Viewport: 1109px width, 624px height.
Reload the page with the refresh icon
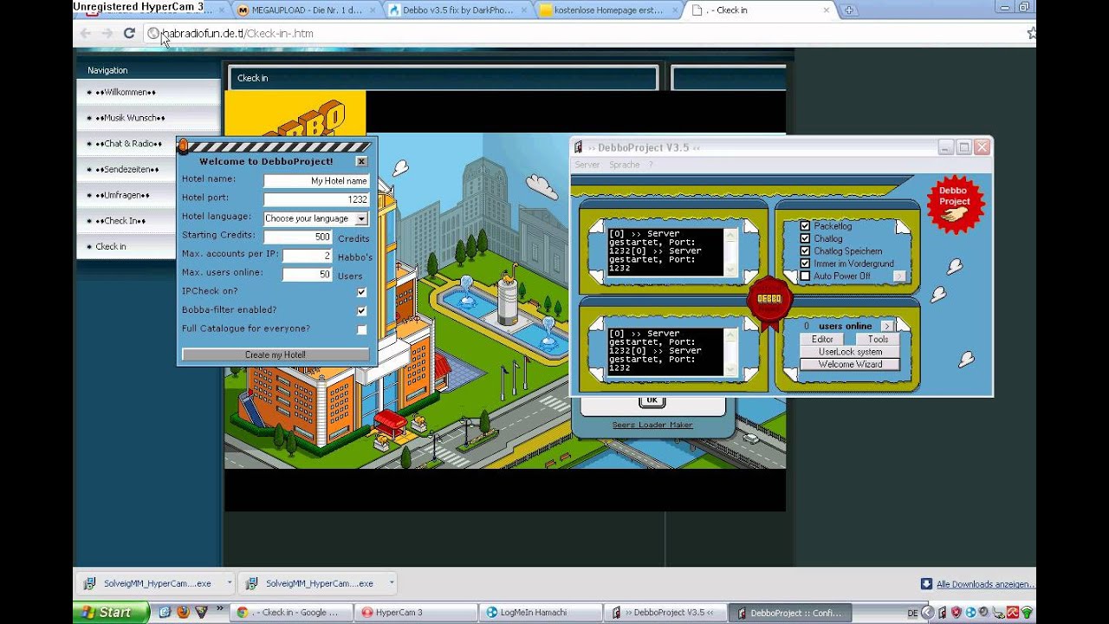point(129,33)
